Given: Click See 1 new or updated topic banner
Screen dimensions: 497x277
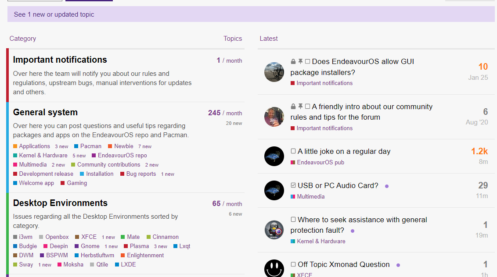Looking at the screenshot, I should click(x=251, y=14).
